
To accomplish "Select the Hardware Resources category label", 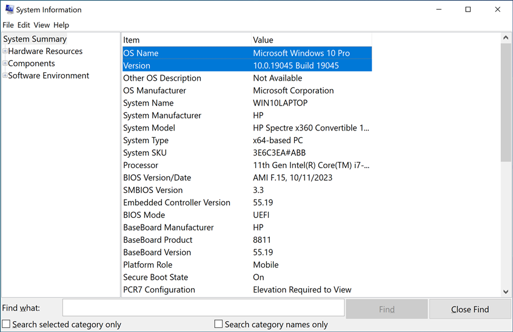I will click(x=45, y=51).
